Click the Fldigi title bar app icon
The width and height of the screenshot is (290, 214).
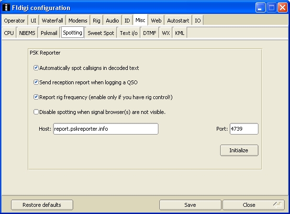pyautogui.click(x=7, y=8)
